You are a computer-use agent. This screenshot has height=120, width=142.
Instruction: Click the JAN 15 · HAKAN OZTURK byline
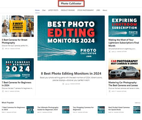[x=45, y=112]
